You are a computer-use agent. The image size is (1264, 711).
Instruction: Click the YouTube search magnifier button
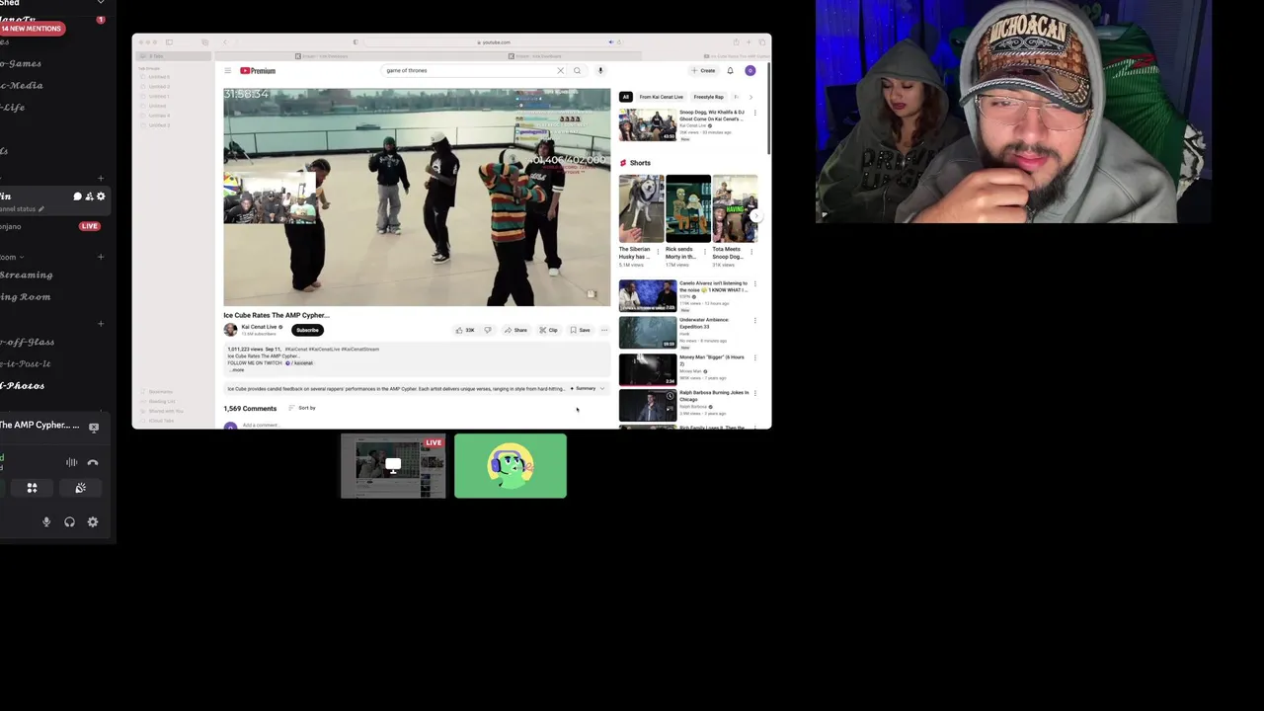tap(578, 70)
